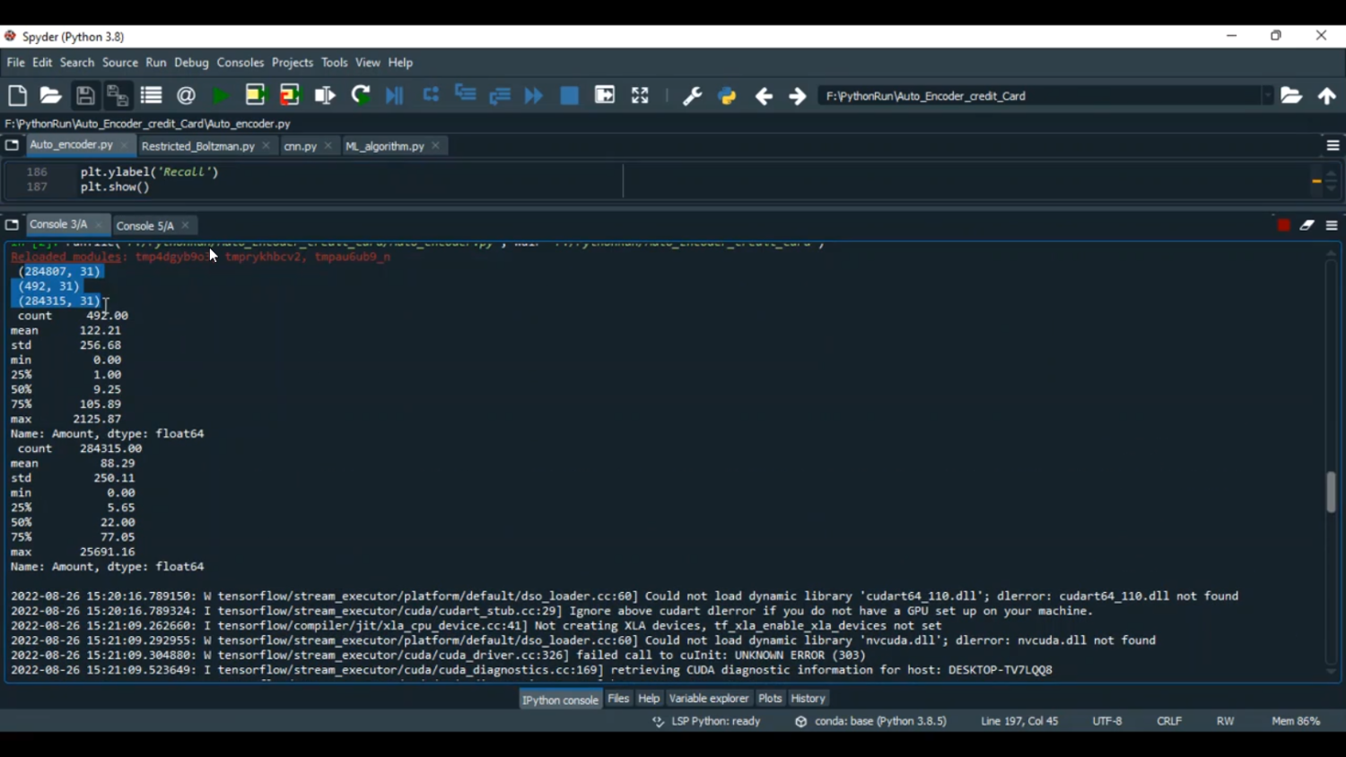Viewport: 1346px width, 757px height.
Task: Switch to the Variable explorer pane
Action: (x=708, y=699)
